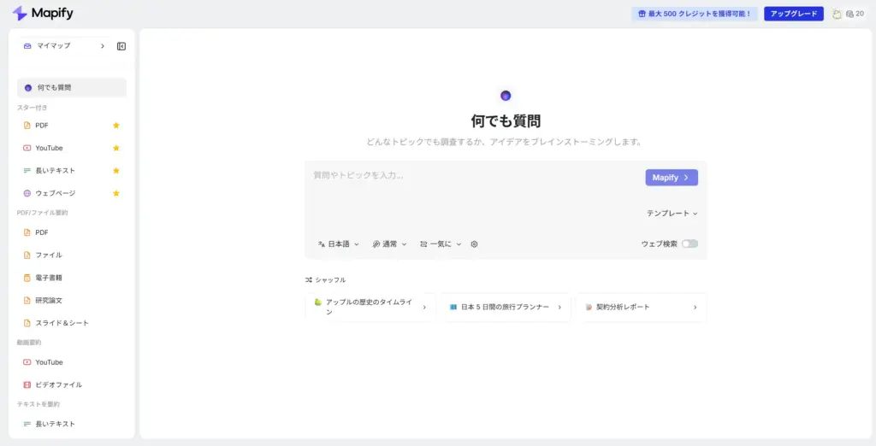876x446 pixels.
Task: Click chevron on 旅行プランナー card
Action: click(x=559, y=307)
